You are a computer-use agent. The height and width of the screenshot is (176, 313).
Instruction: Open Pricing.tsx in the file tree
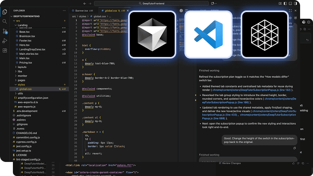[25, 62]
